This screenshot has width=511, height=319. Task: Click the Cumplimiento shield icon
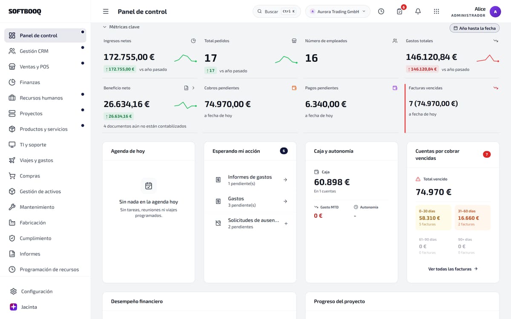[12, 238]
